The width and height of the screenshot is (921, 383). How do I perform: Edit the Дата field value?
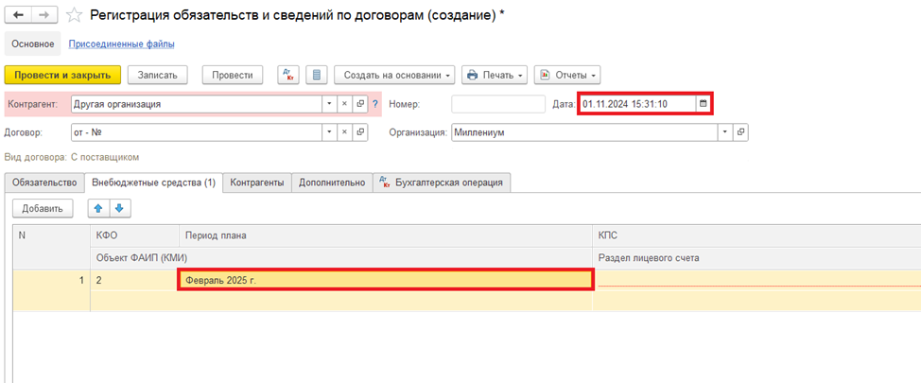point(637,104)
